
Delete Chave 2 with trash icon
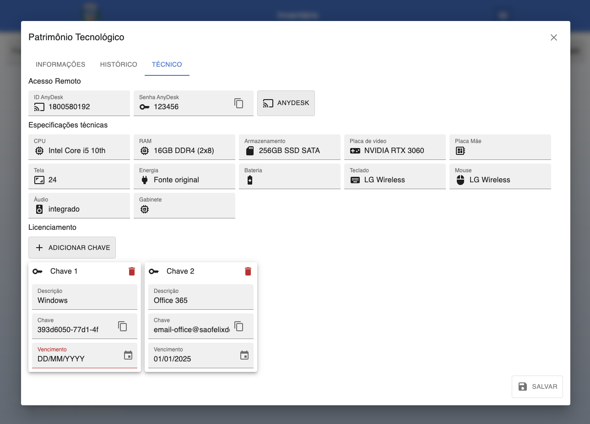click(248, 271)
